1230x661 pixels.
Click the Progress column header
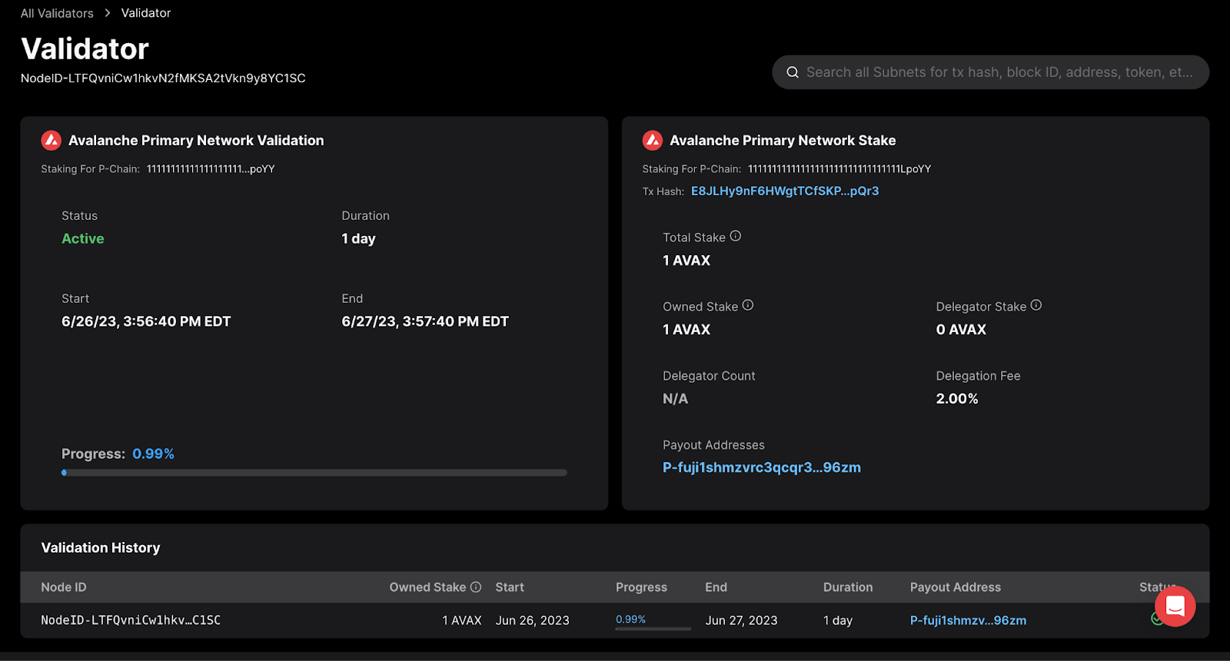point(641,587)
